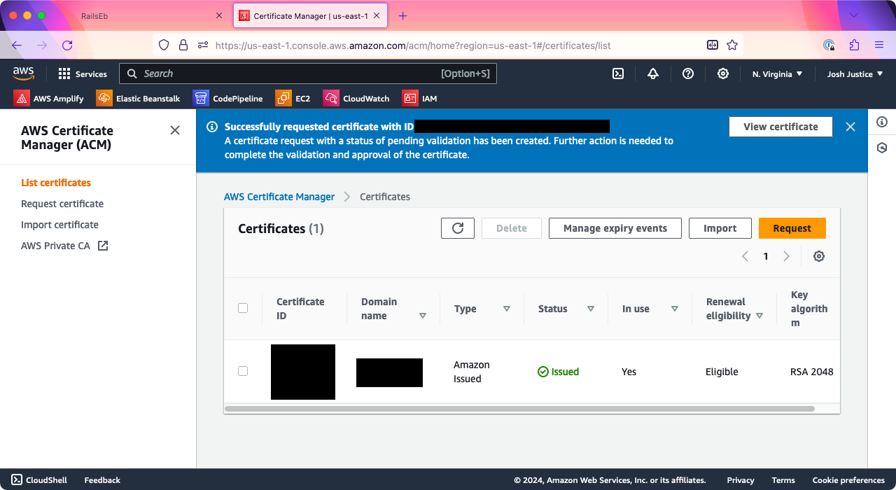Viewport: 896px width, 490px height.
Task: Click the browser address bar URL
Action: click(x=413, y=45)
